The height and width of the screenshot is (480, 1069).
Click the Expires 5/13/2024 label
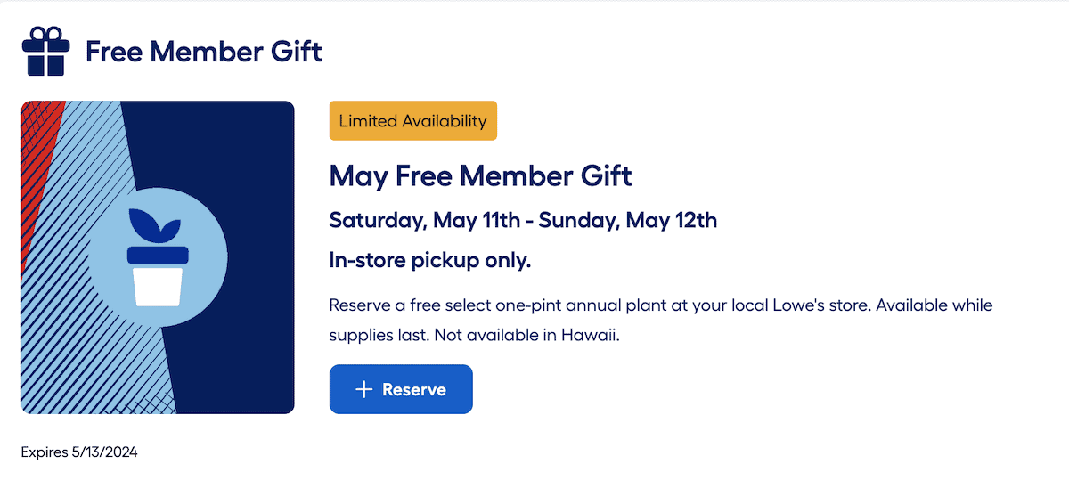[x=79, y=452]
